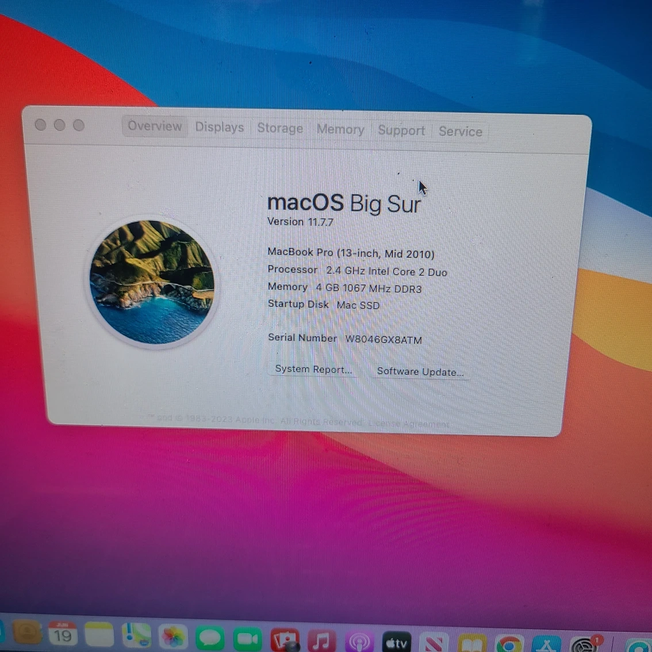Click the 2.4 GHz Intel Core 2 Duo value
This screenshot has height=652, width=652.
tap(387, 271)
